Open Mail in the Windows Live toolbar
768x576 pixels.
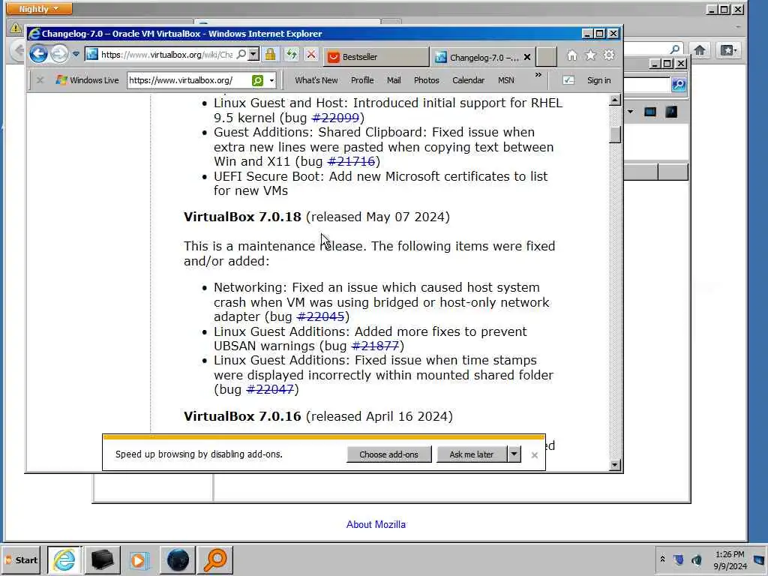click(x=394, y=80)
